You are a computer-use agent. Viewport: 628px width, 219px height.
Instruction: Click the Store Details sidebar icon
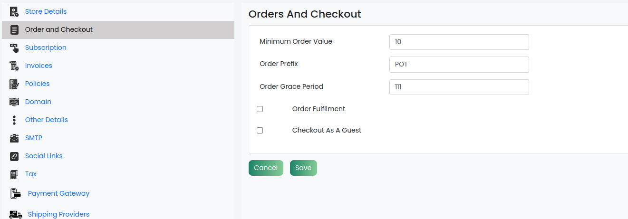click(14, 11)
